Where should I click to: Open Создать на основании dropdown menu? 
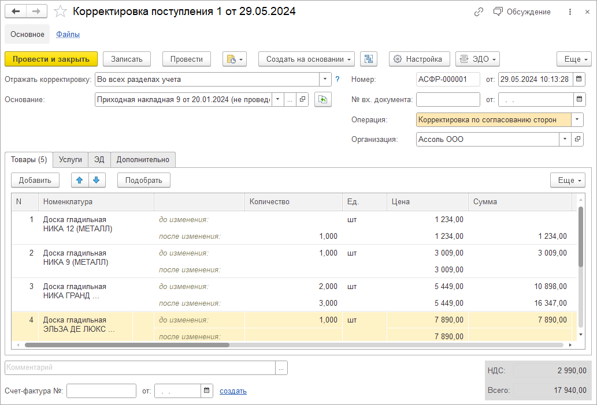click(310, 59)
